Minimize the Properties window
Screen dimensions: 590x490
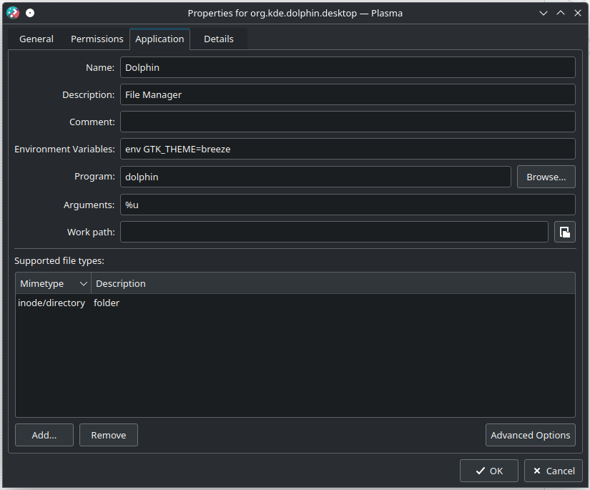(x=544, y=13)
